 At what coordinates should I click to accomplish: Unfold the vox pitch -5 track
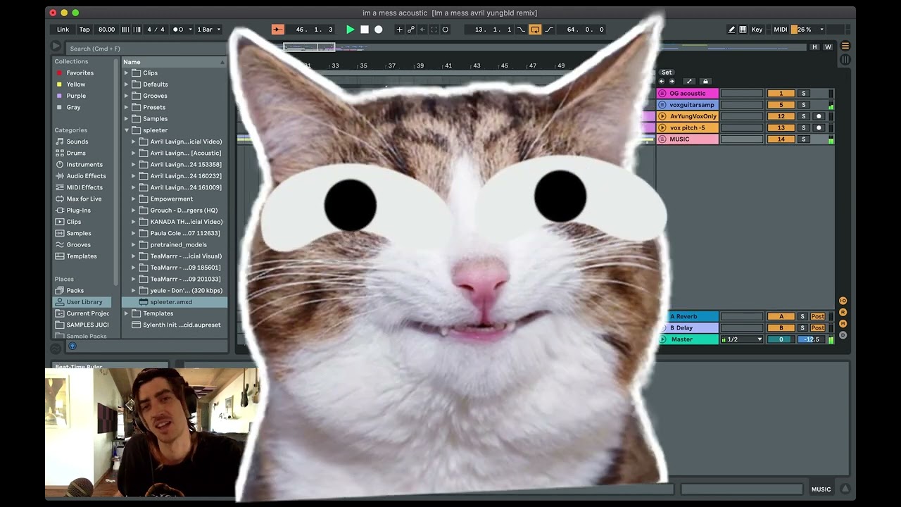pos(662,127)
